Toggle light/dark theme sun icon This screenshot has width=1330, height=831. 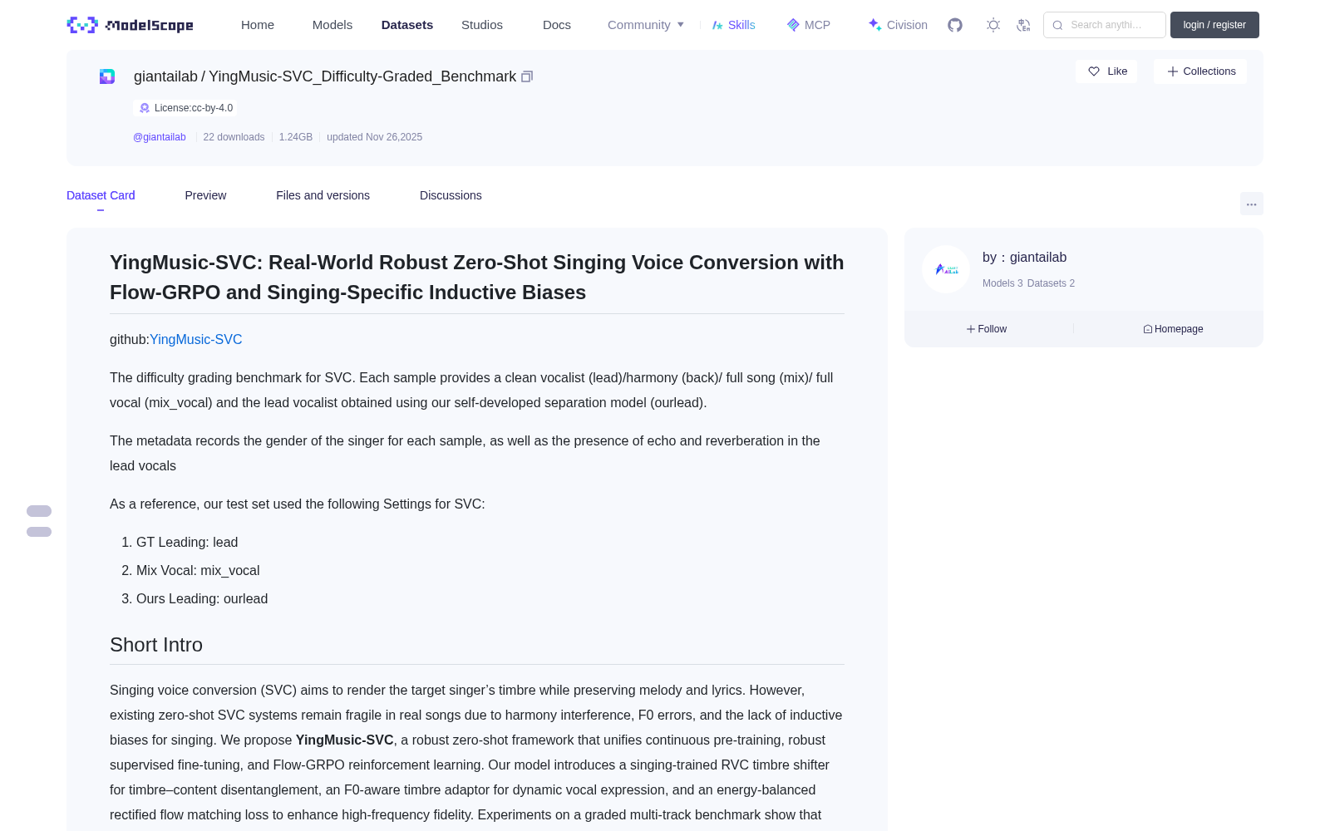pos(993,25)
